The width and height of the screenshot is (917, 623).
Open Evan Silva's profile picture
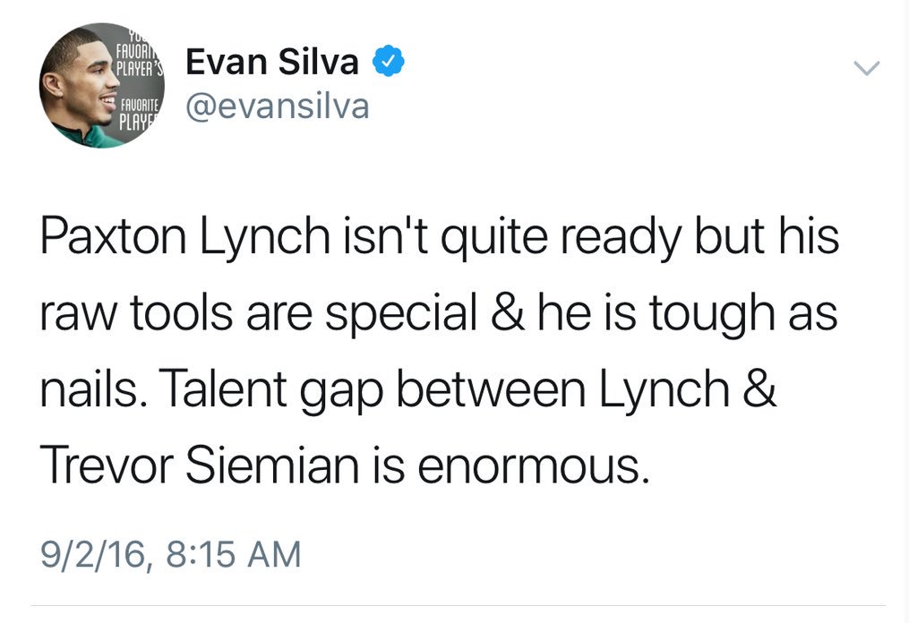pos(102,85)
